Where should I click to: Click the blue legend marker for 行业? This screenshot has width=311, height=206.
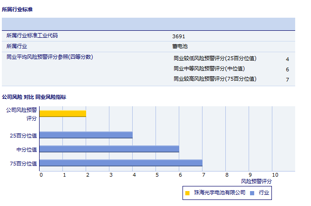point(252,193)
